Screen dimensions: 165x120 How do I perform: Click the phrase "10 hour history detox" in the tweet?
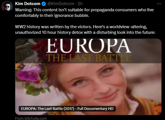62,32
